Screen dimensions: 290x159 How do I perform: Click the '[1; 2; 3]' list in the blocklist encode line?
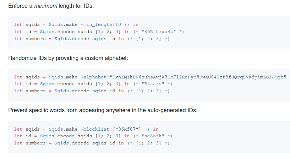[x=108, y=136]
